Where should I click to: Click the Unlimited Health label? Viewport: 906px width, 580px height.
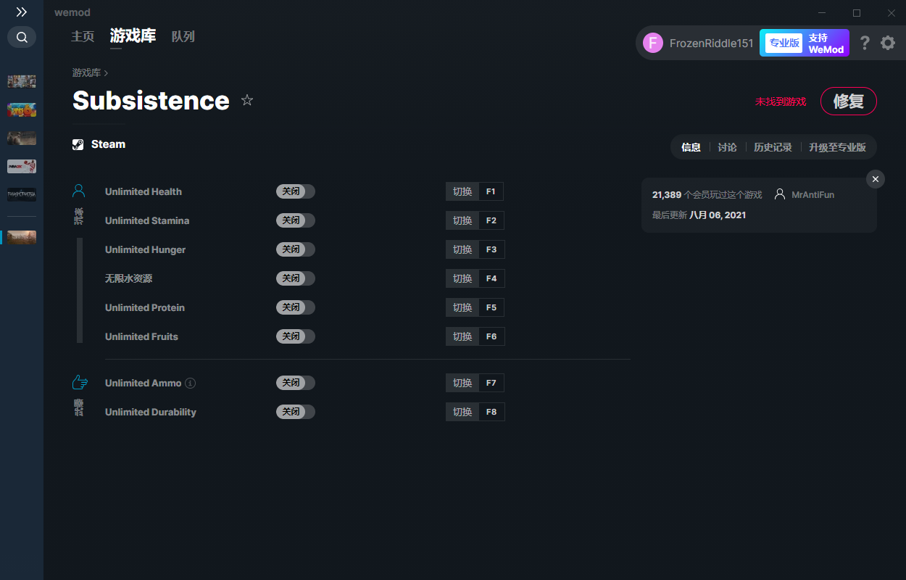(x=144, y=191)
